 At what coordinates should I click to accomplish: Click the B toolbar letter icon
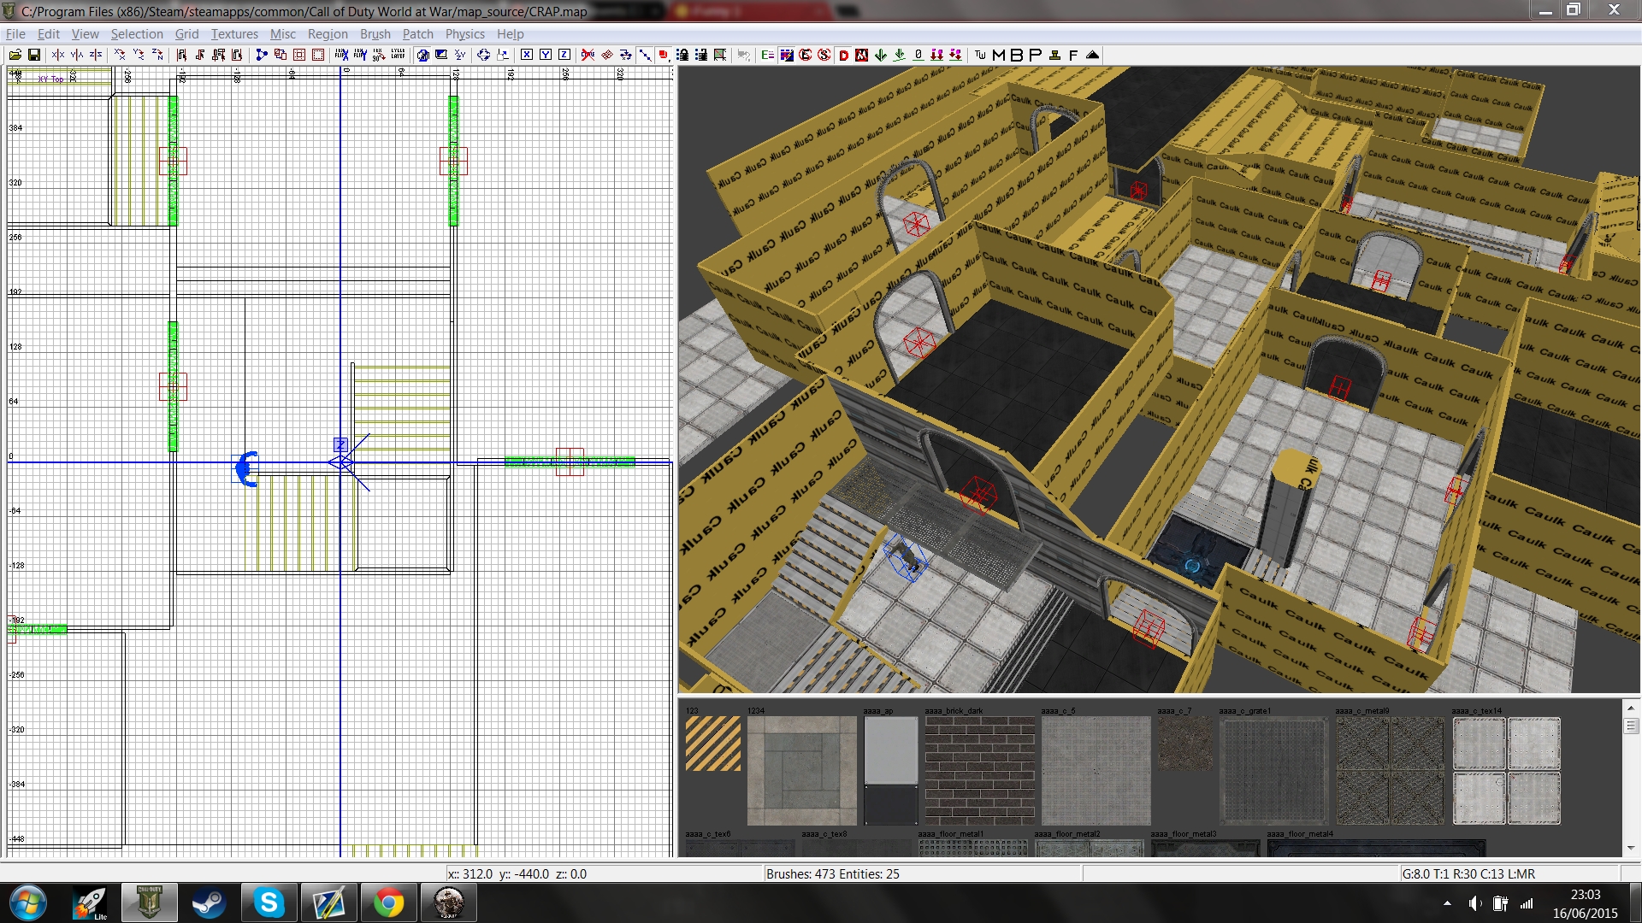point(1017,55)
